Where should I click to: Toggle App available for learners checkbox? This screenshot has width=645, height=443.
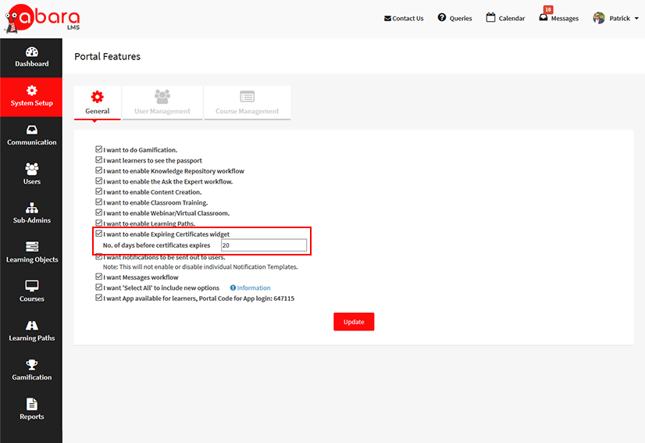pos(98,298)
